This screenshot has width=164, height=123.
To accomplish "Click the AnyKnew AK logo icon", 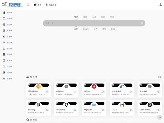I will [x=94, y=105].
